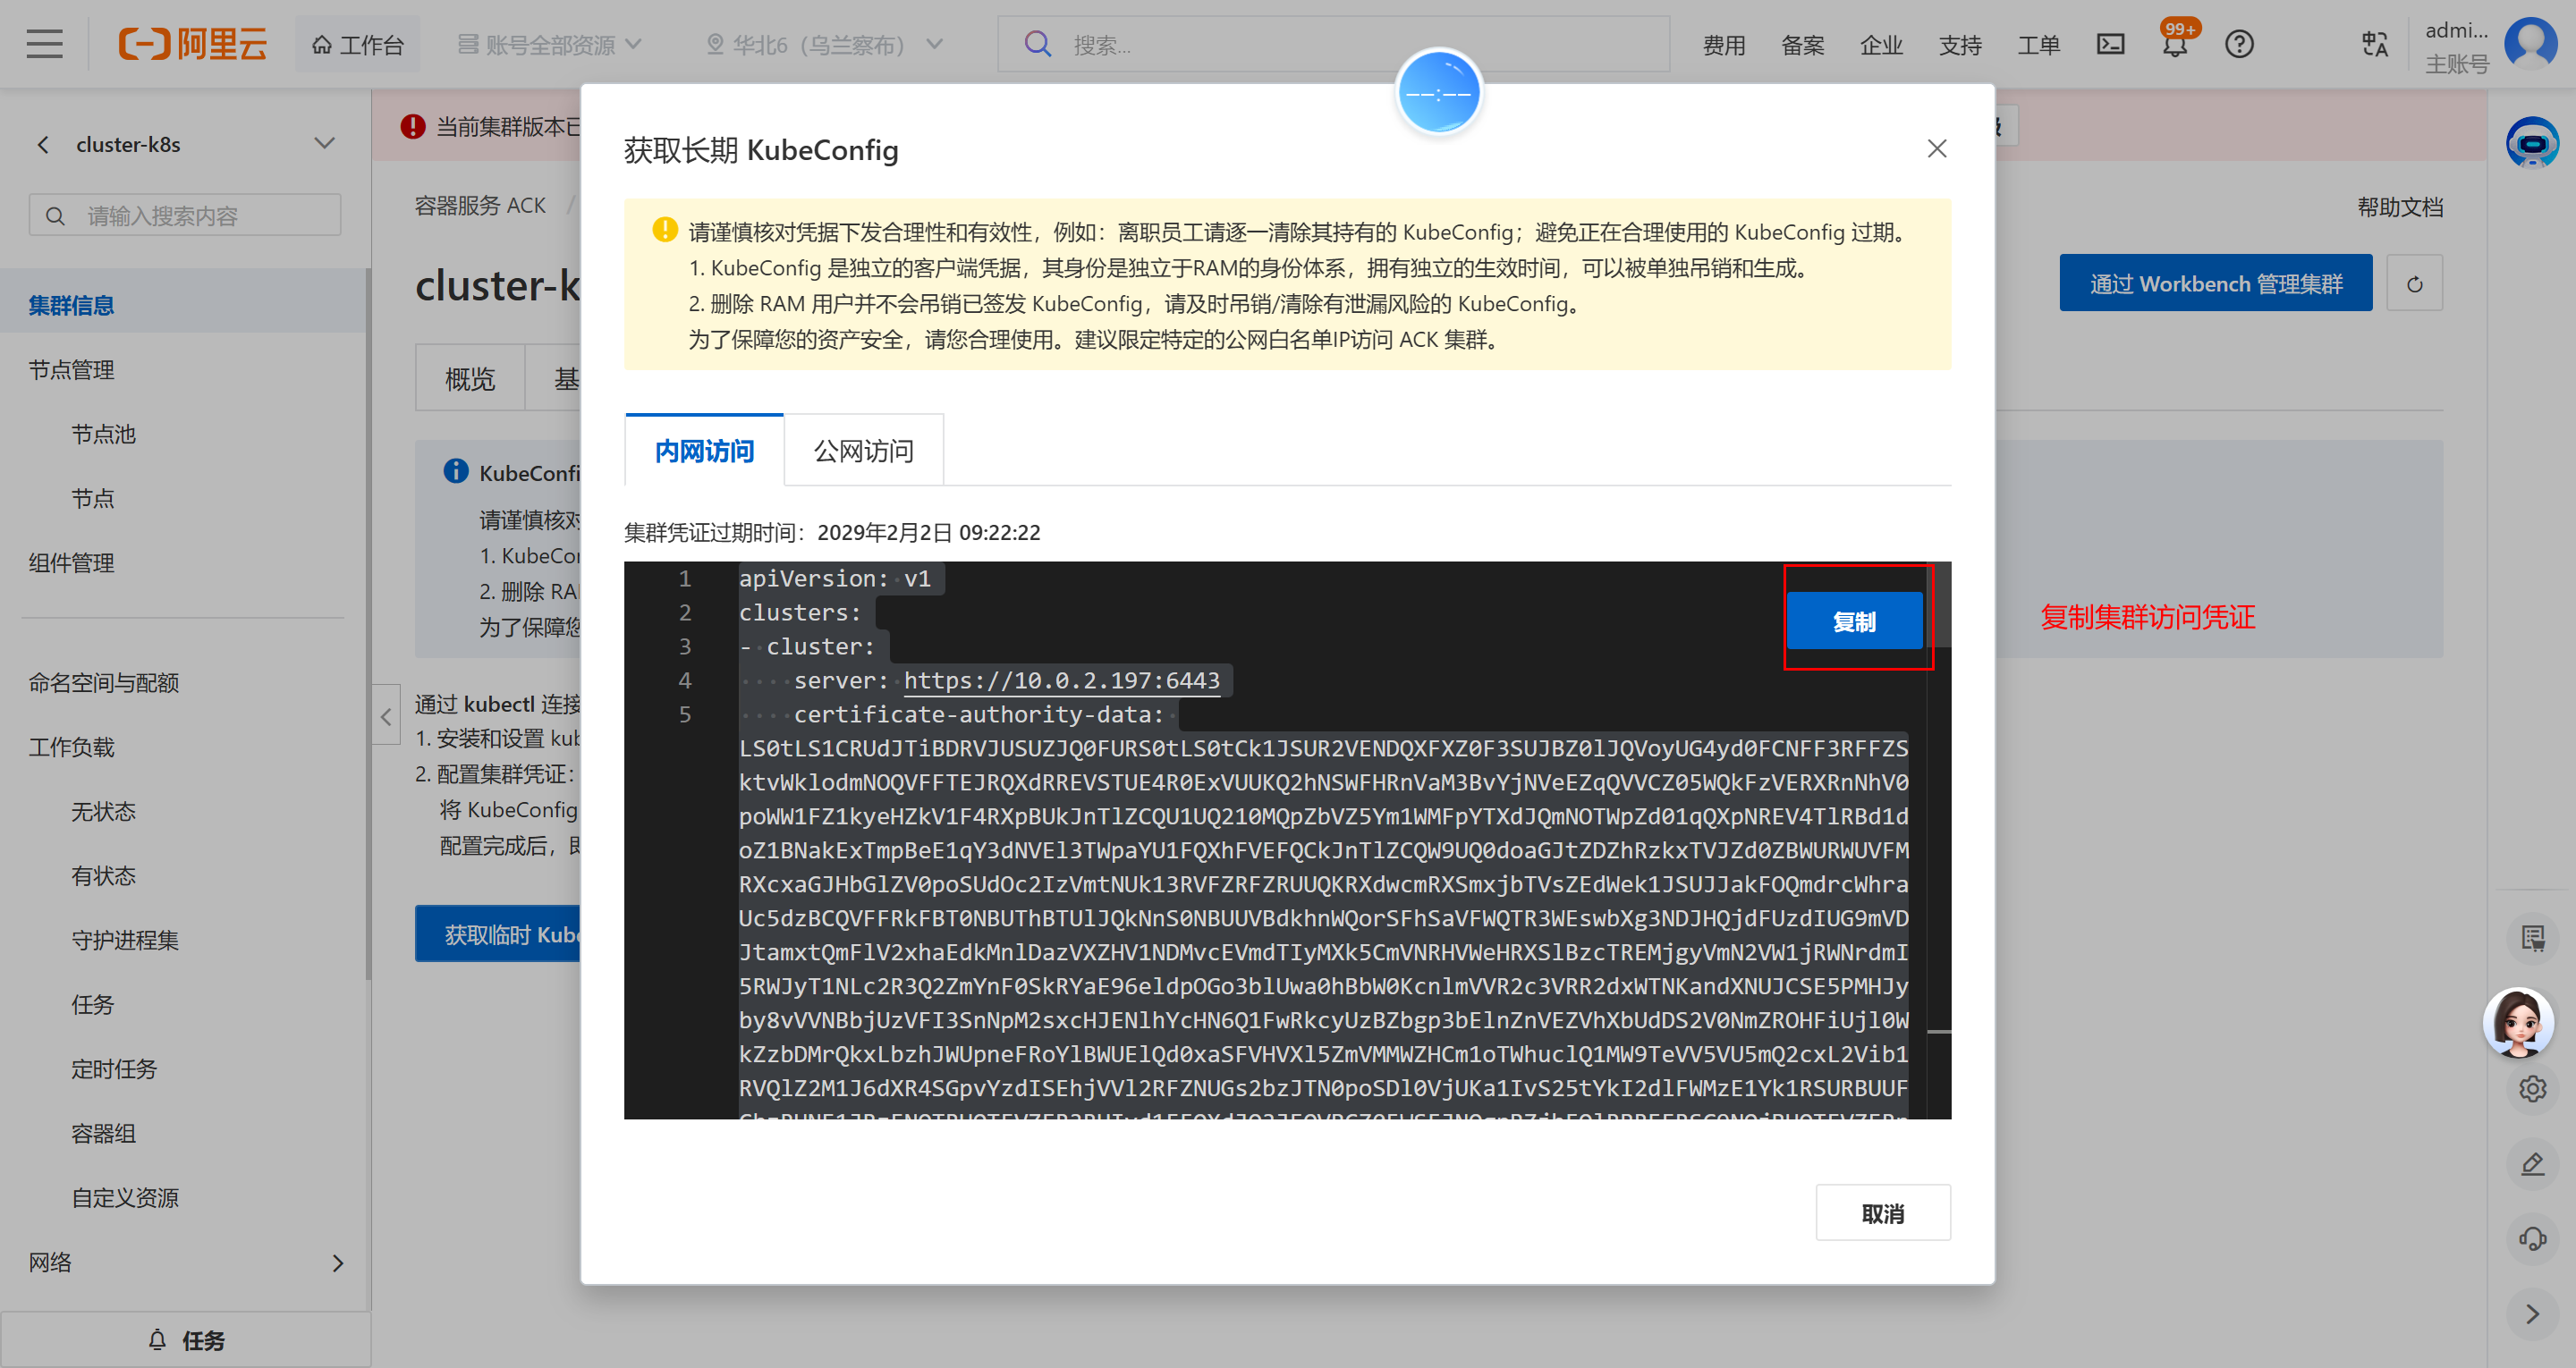2576x1368 pixels.
Task: Select 集群信息 in the sidebar
Action: pos(71,305)
